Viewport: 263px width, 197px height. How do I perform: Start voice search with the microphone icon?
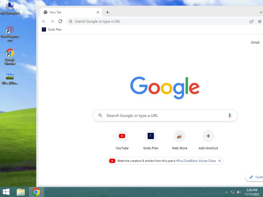[x=230, y=115]
